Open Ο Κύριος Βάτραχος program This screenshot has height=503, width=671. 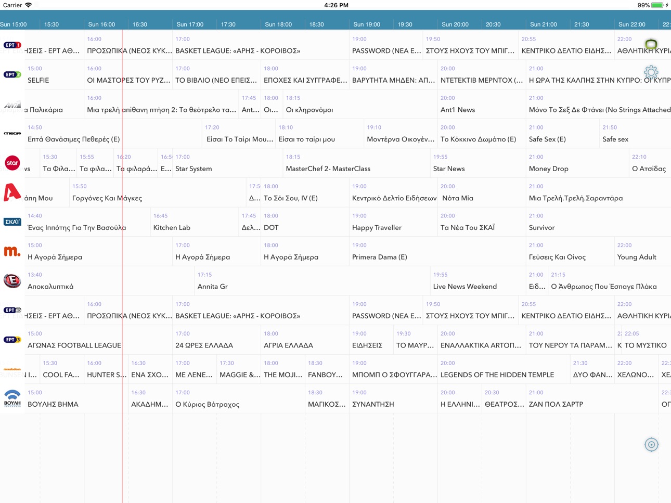click(x=239, y=399)
